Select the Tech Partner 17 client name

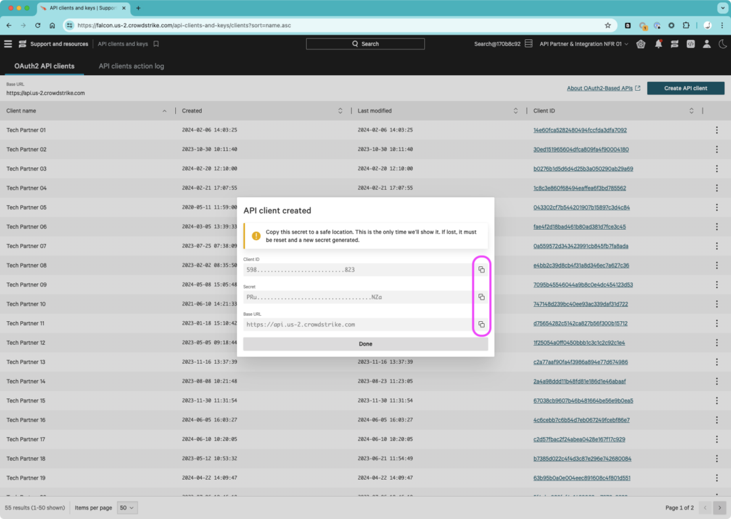(26, 439)
